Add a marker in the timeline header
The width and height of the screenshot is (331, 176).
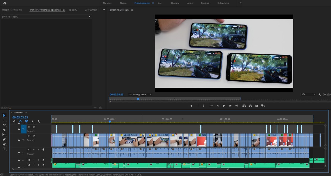(33, 121)
